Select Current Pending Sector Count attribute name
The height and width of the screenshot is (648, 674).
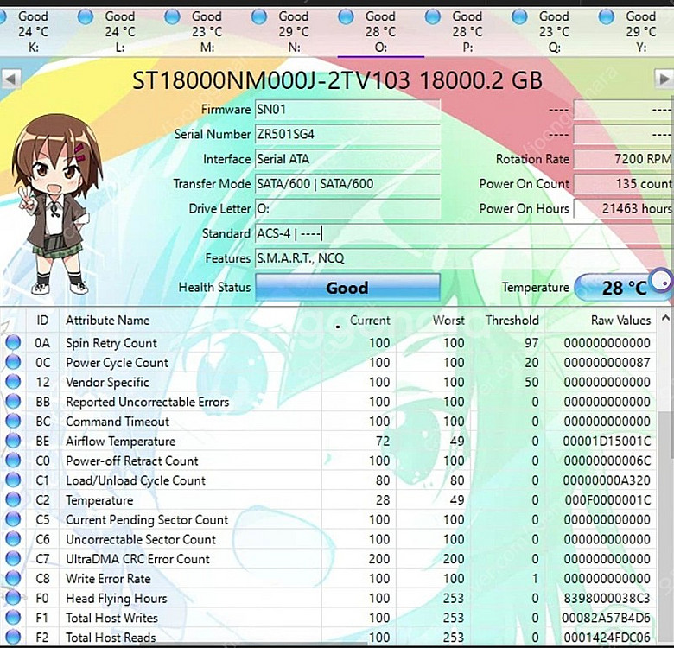pyautogui.click(x=147, y=519)
